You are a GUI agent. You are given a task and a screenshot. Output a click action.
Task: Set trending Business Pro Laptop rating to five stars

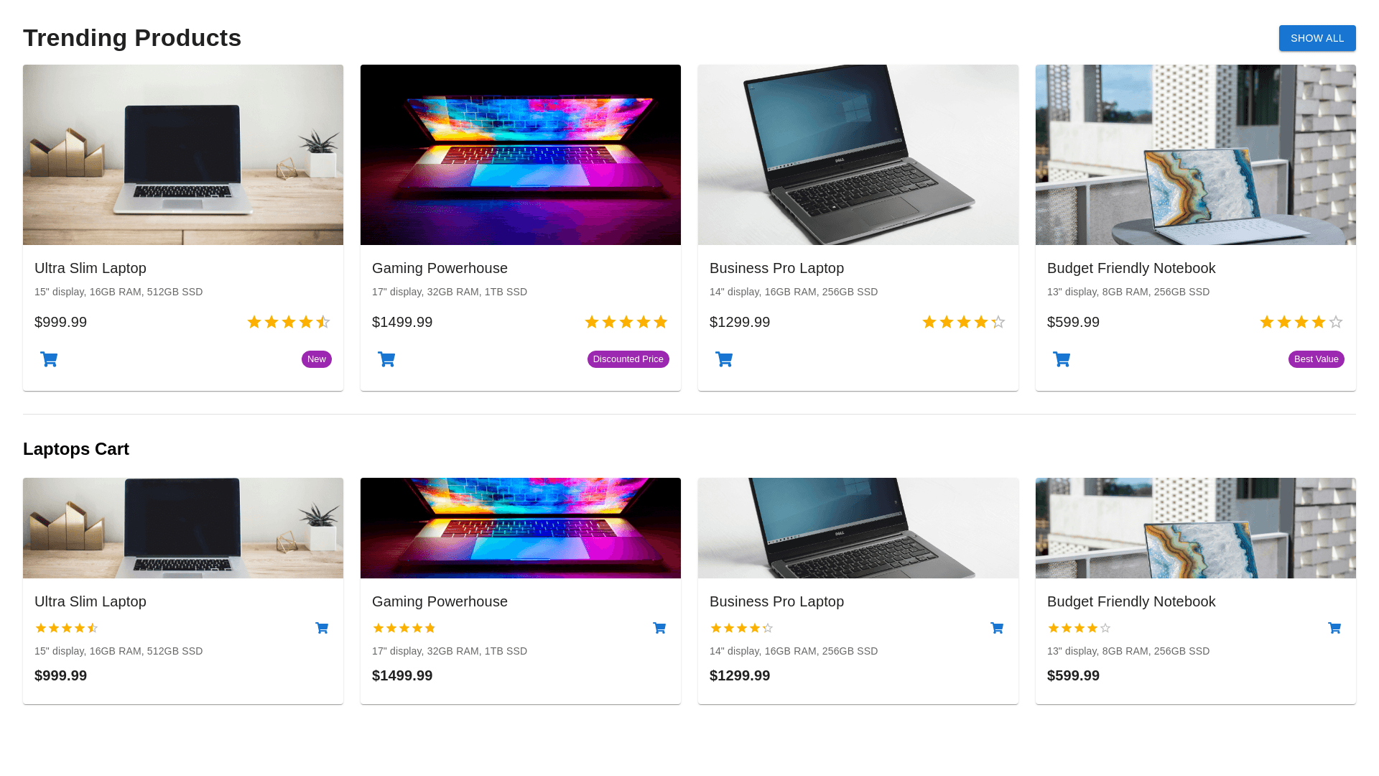[998, 322]
